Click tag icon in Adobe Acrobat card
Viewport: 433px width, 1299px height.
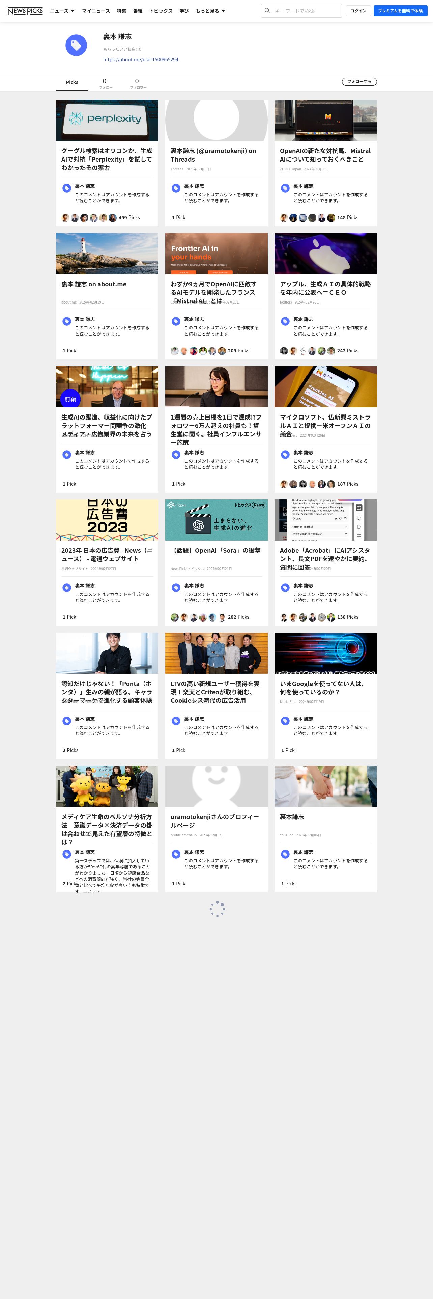(285, 587)
